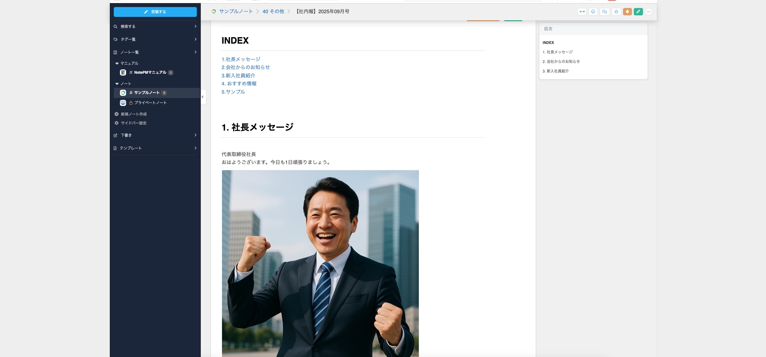766x357 pixels.
Task: Collapse the ノート tree section
Action: [x=117, y=84]
